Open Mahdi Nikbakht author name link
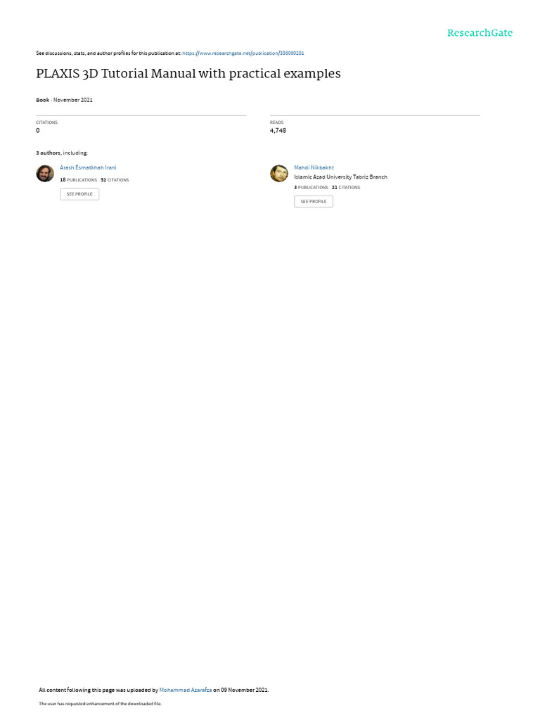Viewport: 540px width, 720px height. coord(314,167)
